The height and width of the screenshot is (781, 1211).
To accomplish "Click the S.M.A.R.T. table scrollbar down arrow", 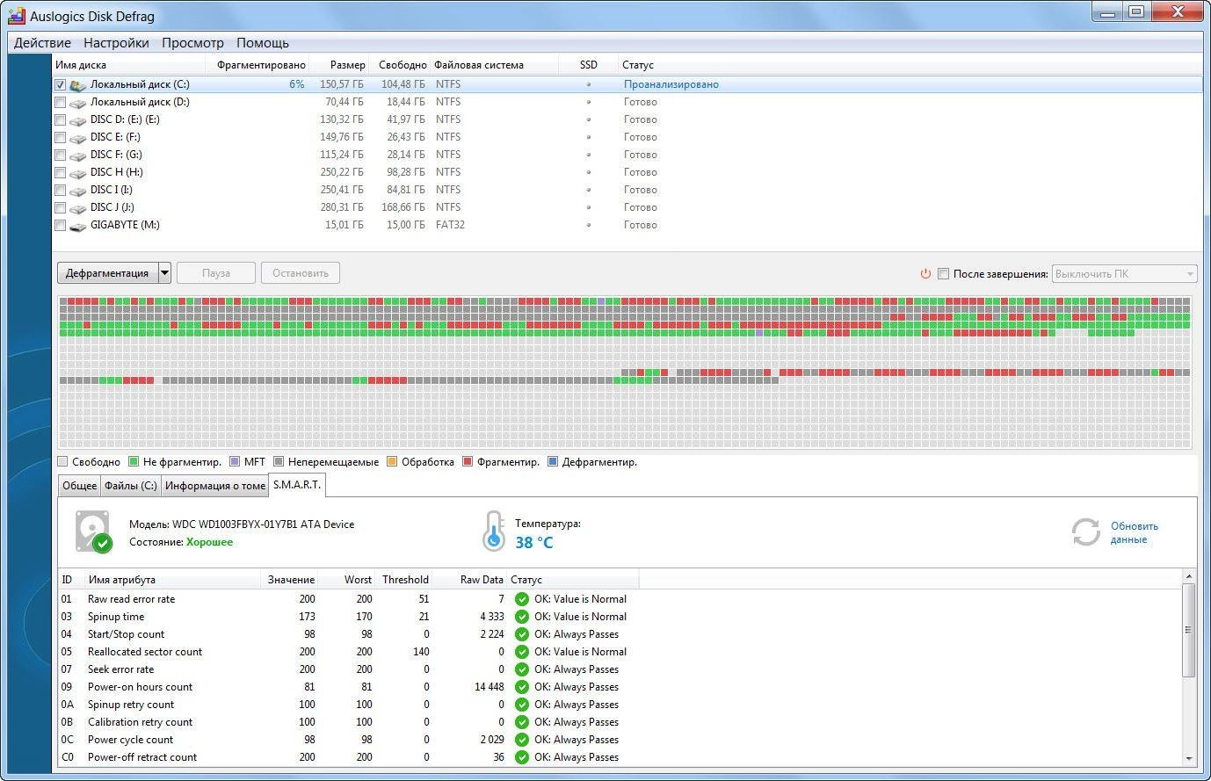I will pos(1190,758).
